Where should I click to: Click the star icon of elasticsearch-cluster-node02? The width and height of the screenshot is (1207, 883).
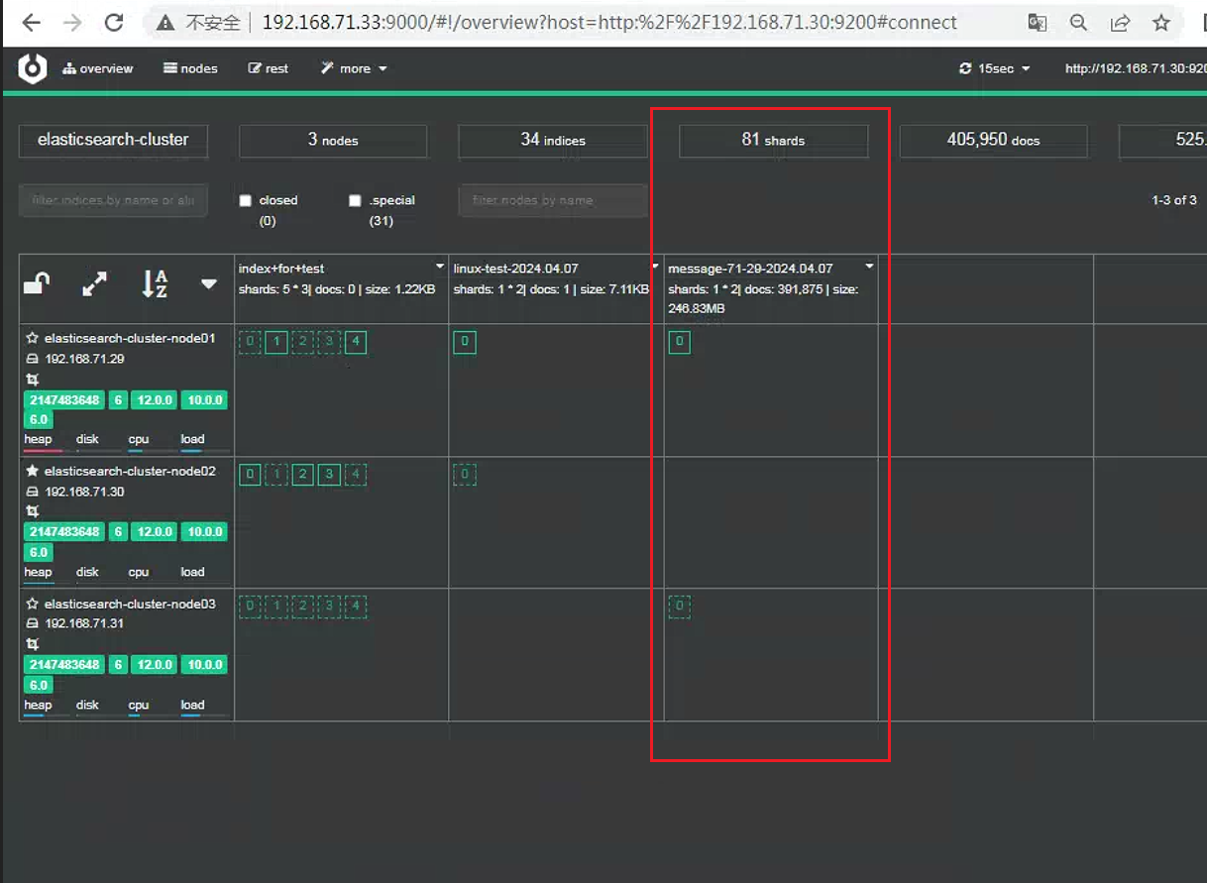pyautogui.click(x=32, y=471)
